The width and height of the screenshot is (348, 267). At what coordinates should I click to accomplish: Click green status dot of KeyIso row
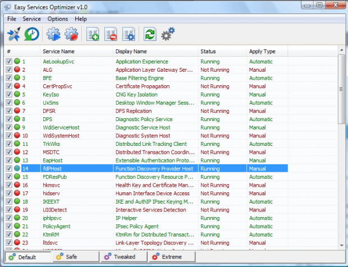click(17, 94)
